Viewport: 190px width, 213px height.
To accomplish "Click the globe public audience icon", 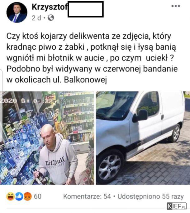I will (51, 18).
